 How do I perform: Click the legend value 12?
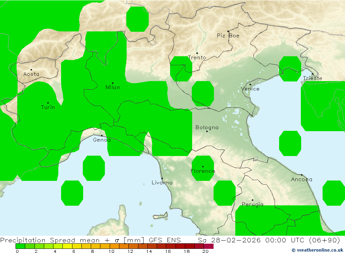(130, 251)
